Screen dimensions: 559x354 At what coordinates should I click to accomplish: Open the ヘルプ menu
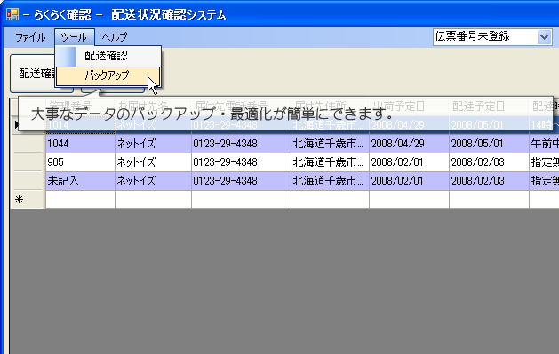point(115,37)
